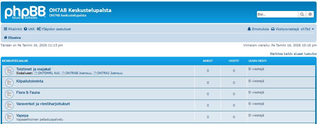
Task: Click 'Ei viestejä' in Kilpailutoiminta row
Action: point(256,81)
